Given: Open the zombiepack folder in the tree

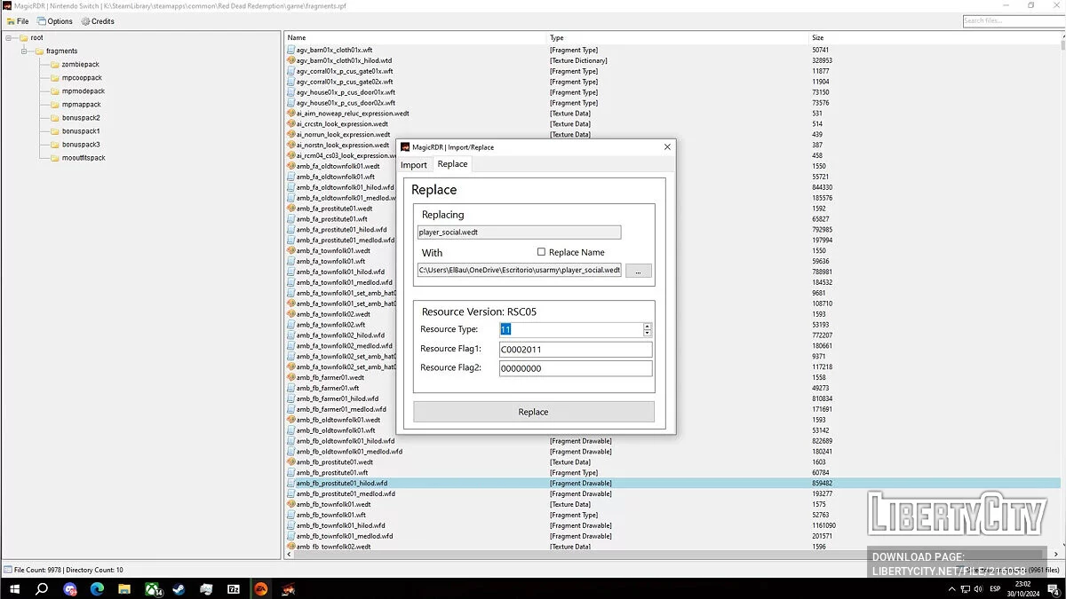Looking at the screenshot, I should (x=80, y=65).
